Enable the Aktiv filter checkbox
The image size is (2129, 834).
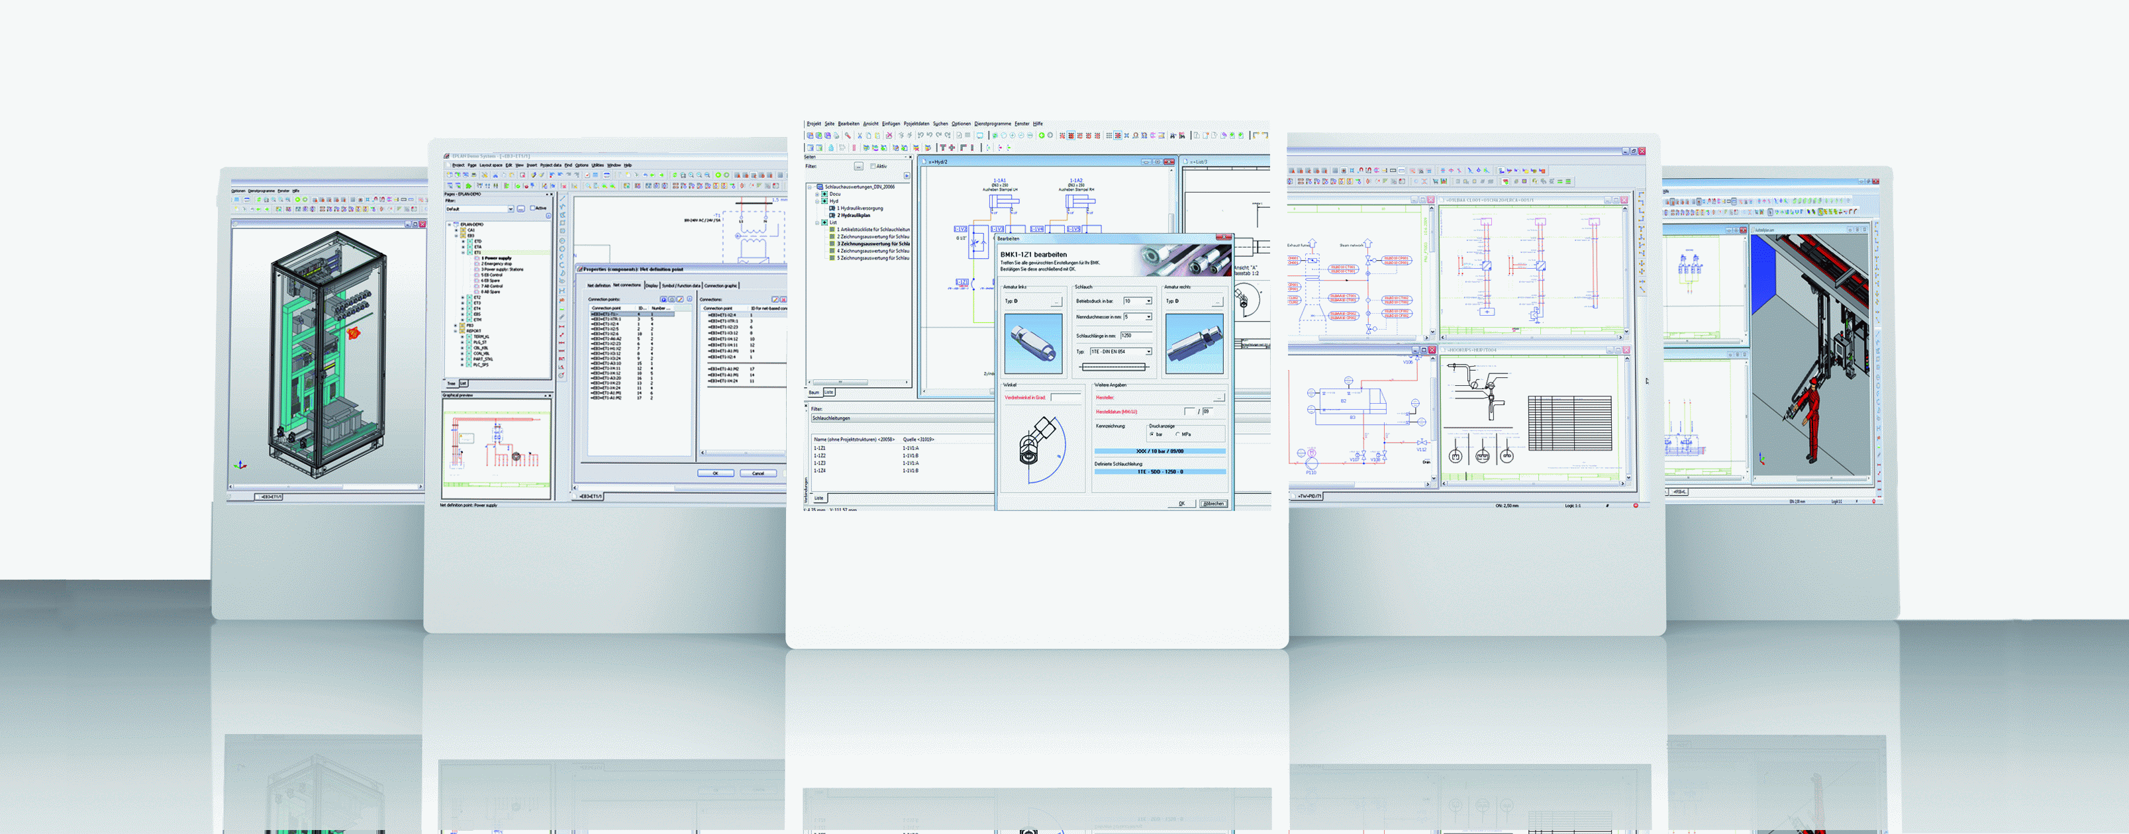pos(873,166)
